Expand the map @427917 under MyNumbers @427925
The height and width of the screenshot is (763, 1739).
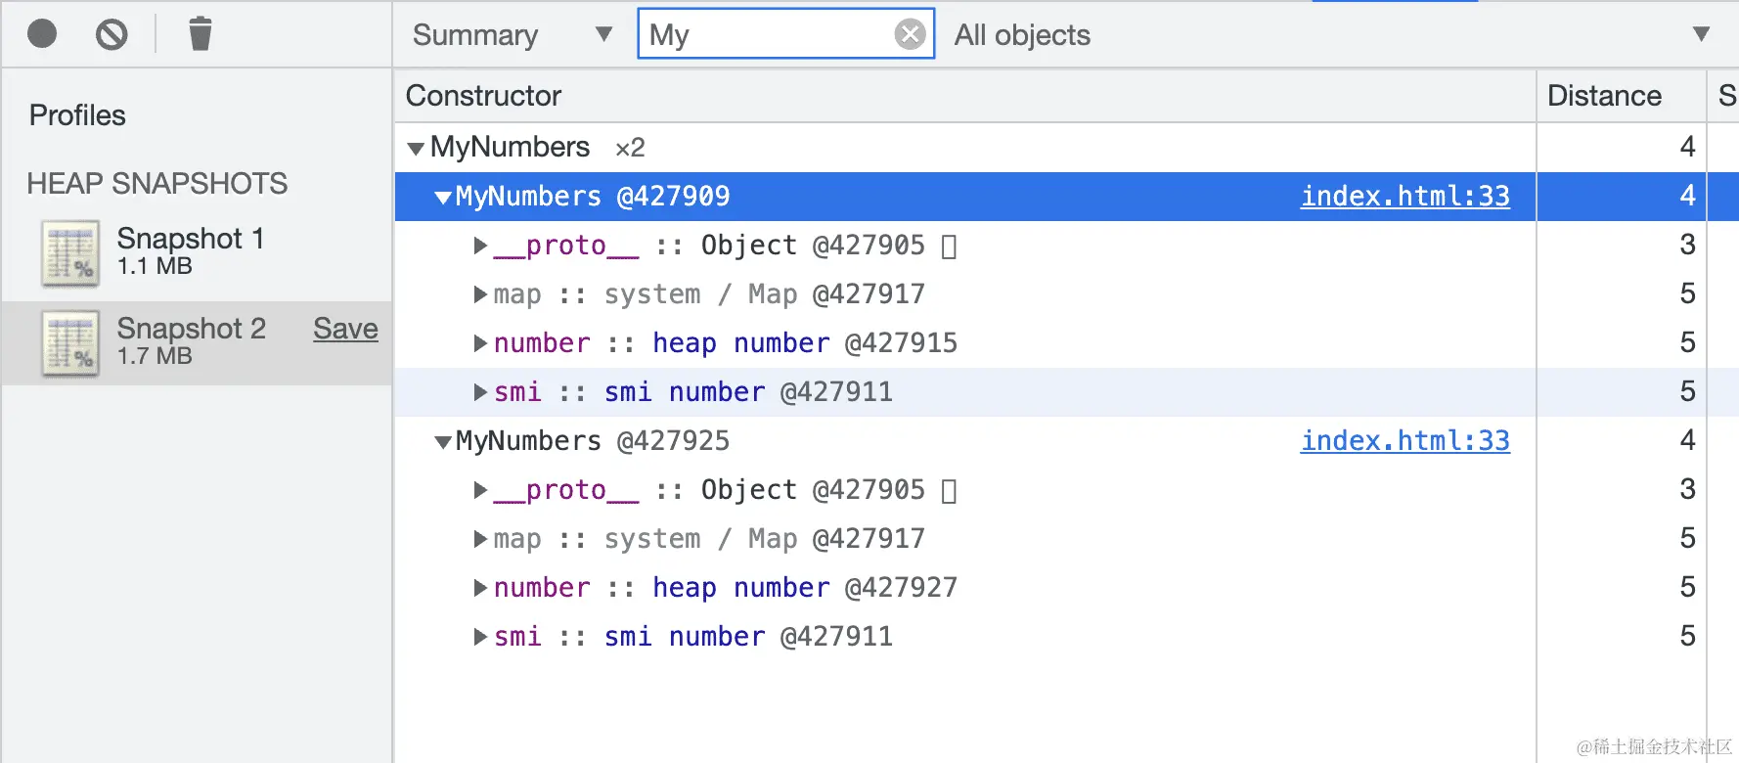tap(480, 539)
